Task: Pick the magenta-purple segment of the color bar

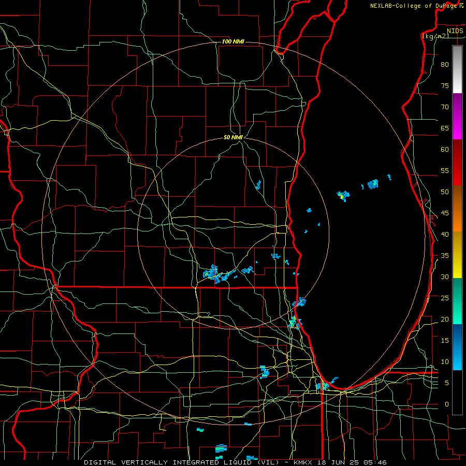Action: [x=457, y=116]
